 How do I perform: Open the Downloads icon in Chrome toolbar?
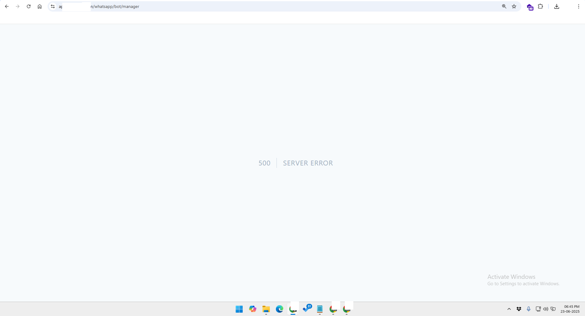(x=557, y=6)
